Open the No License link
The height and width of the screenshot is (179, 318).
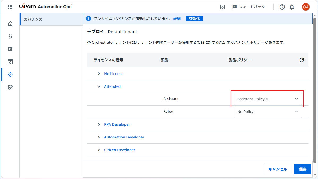pos(114,74)
